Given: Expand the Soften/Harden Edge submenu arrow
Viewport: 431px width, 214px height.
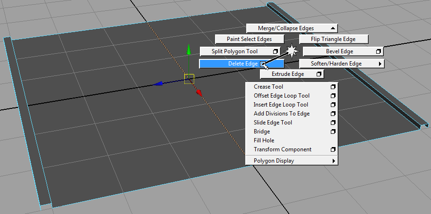Looking at the screenshot, I should [379, 64].
